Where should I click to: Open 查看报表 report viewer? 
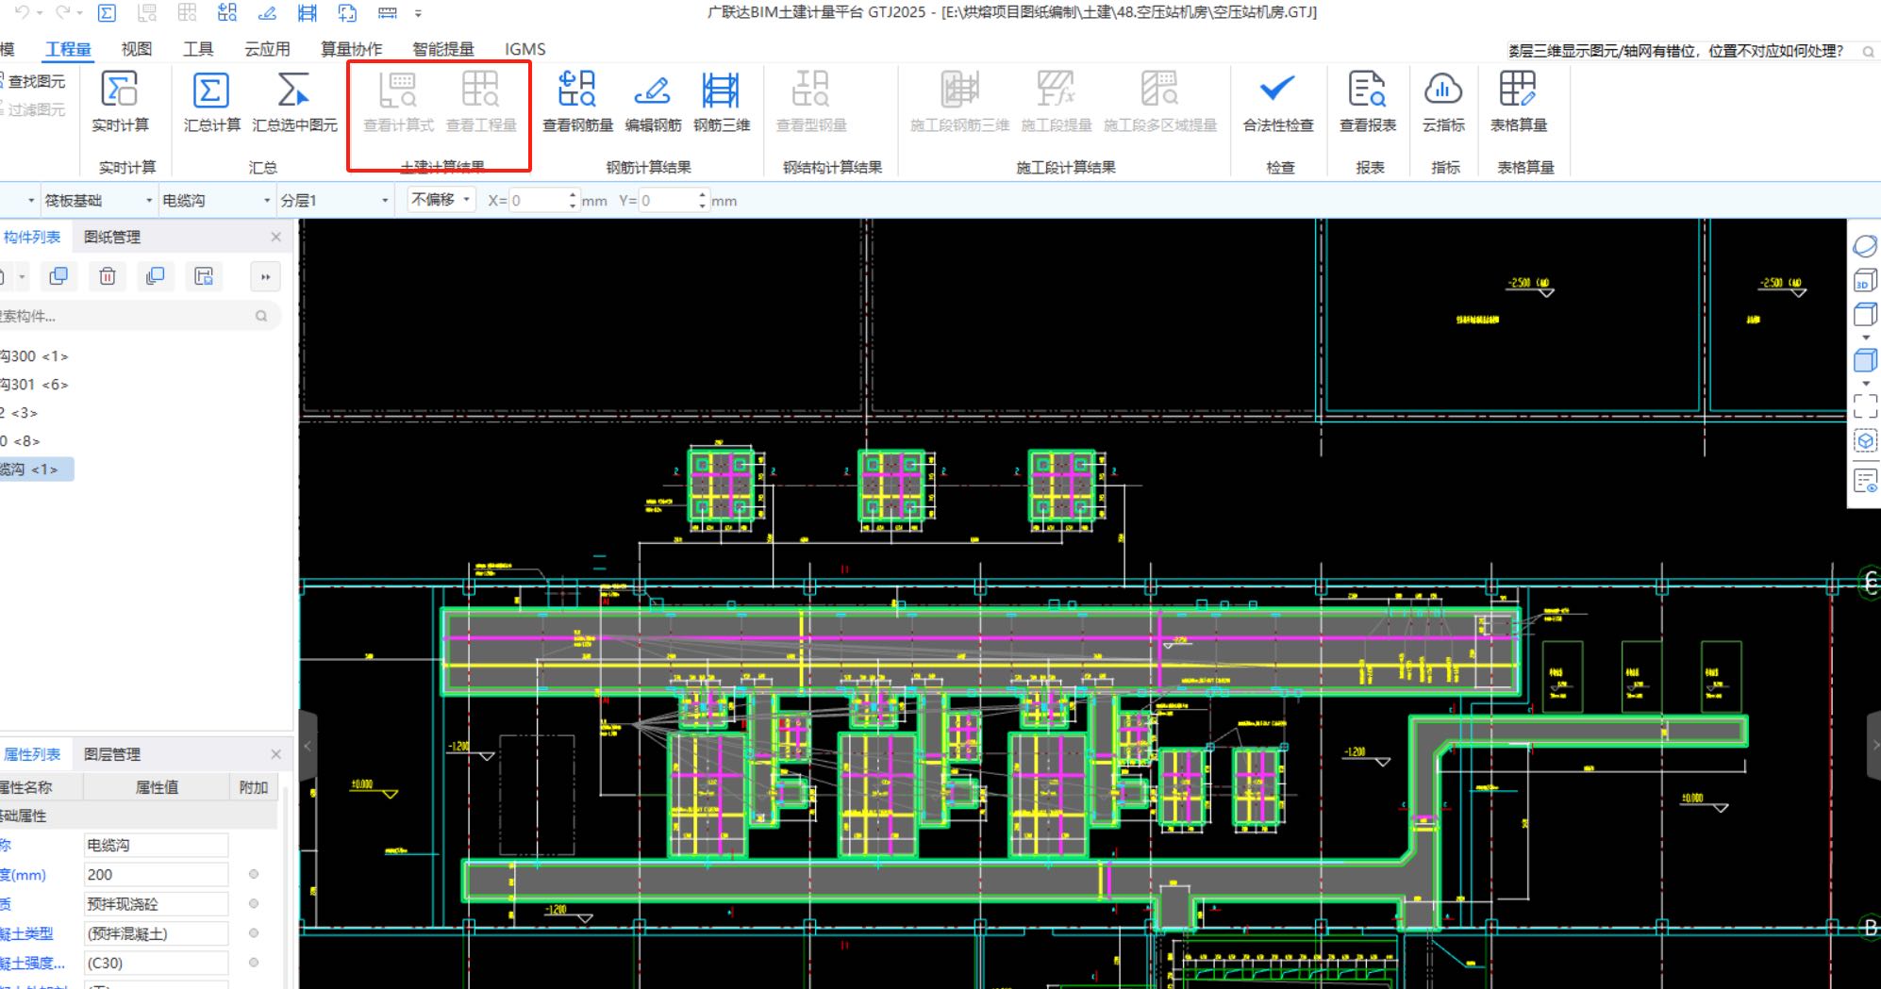(1368, 102)
